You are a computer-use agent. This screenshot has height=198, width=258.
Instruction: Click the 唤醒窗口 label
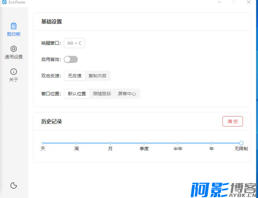coord(51,43)
